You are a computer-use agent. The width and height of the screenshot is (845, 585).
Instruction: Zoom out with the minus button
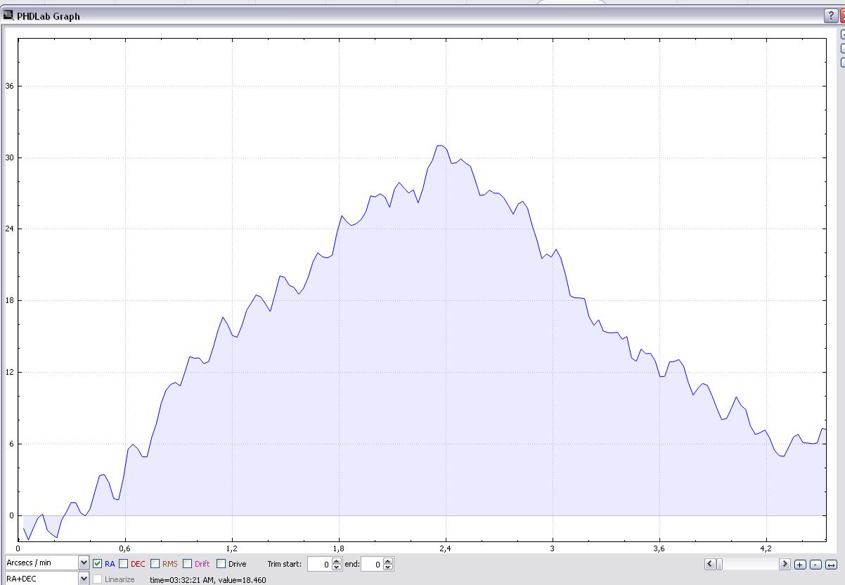click(815, 564)
